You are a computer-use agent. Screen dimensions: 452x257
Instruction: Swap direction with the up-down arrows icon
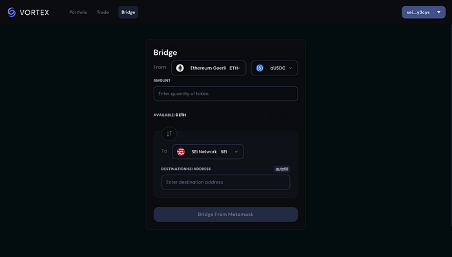click(169, 134)
